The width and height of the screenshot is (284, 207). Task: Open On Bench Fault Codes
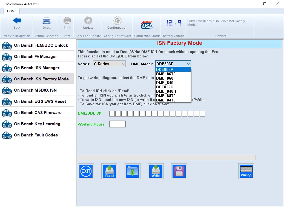[x=37, y=135]
